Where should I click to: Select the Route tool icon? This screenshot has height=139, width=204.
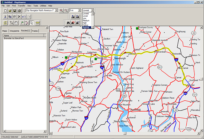pyautogui.click(x=27, y=23)
